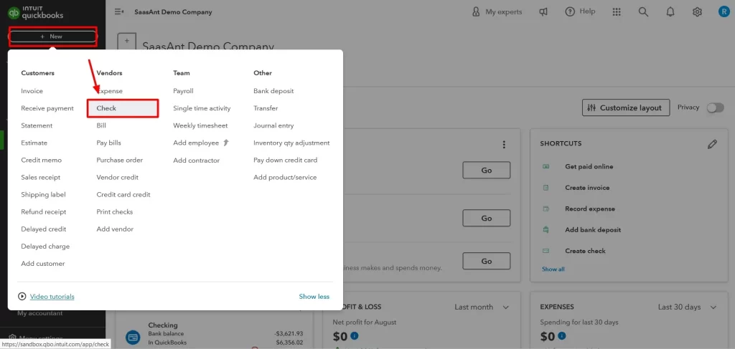
Task: Click the Go button above the line ending in 'makes and spends money.'
Action: click(x=487, y=261)
